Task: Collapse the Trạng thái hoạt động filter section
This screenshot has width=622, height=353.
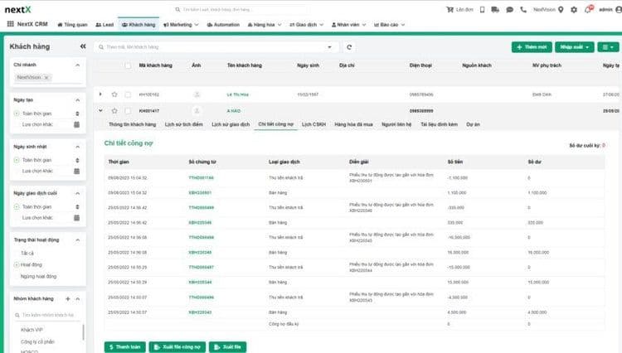Action: click(77, 240)
